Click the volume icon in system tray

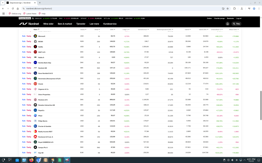[232, 160]
